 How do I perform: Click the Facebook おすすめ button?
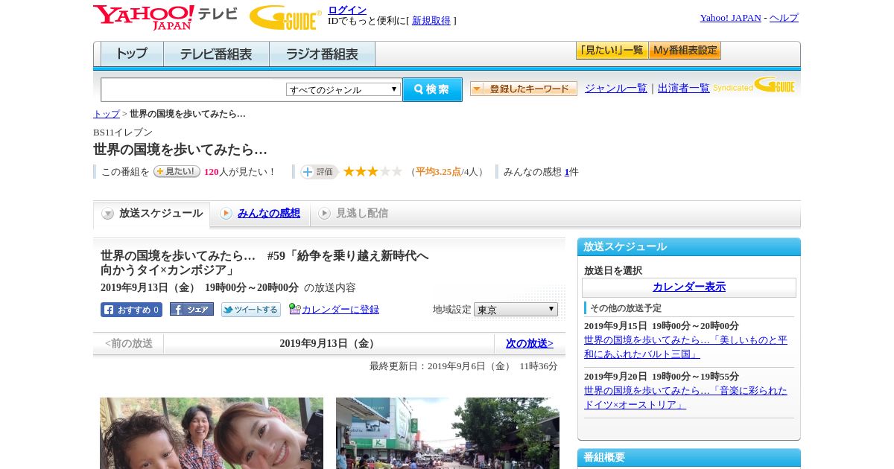click(131, 310)
